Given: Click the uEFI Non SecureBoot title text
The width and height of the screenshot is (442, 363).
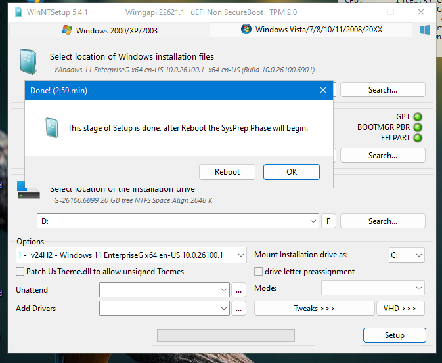Looking at the screenshot, I should coord(227,12).
